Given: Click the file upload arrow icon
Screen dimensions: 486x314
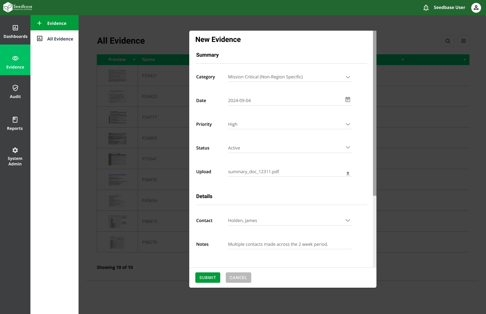Looking at the screenshot, I should pyautogui.click(x=347, y=173).
